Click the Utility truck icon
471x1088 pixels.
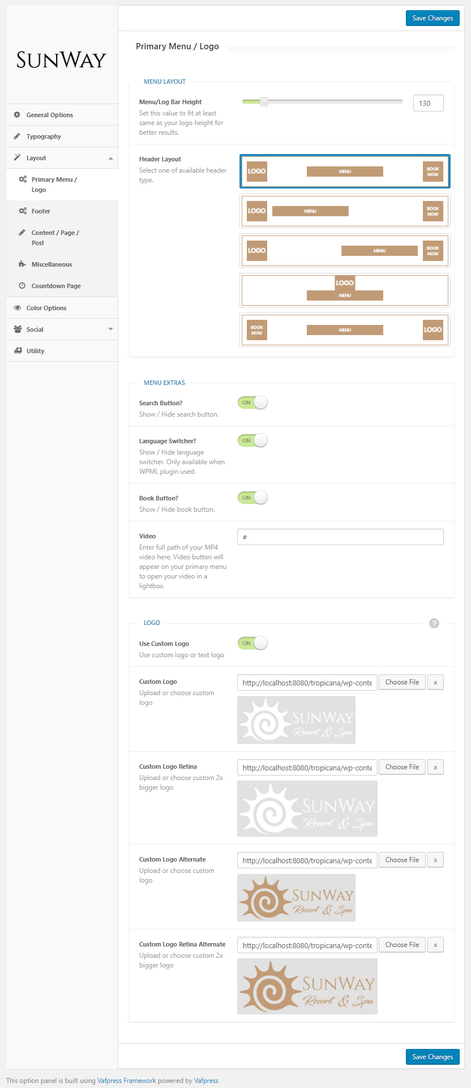(17, 351)
